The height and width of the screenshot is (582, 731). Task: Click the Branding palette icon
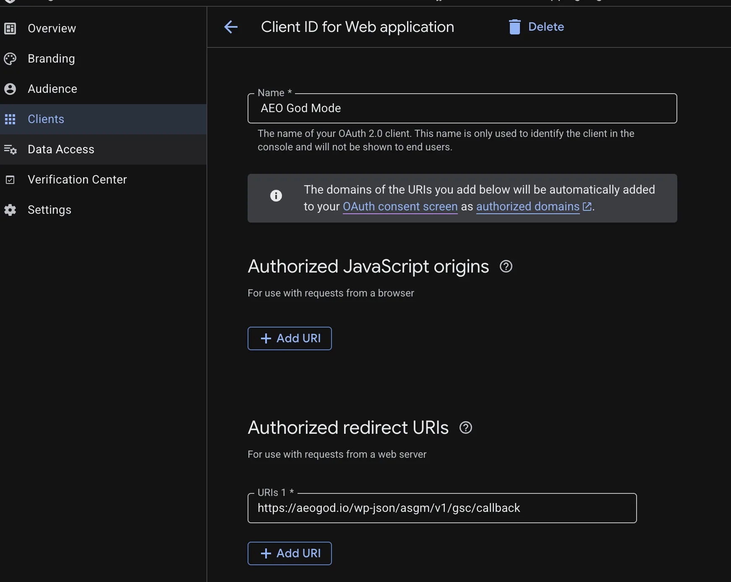pyautogui.click(x=10, y=59)
